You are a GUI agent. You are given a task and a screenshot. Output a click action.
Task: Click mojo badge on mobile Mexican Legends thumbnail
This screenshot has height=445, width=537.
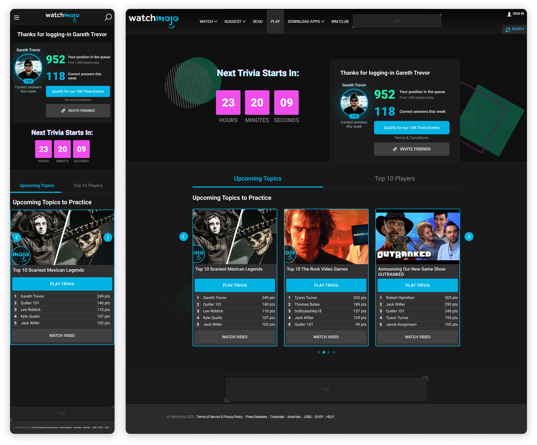tap(21, 255)
